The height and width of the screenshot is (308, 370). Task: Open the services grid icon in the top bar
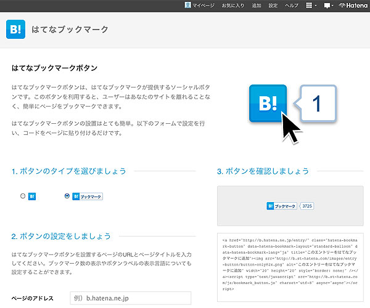click(x=309, y=5)
